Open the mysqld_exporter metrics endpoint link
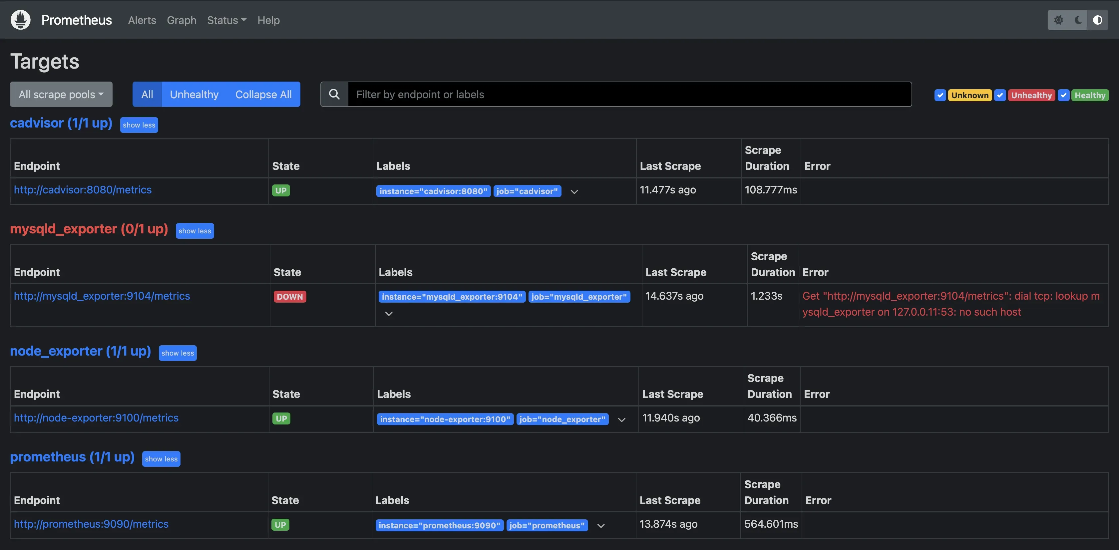 102,296
